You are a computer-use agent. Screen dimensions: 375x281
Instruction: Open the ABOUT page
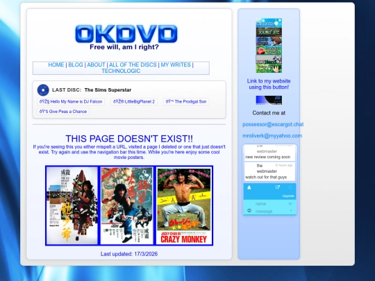tap(96, 65)
